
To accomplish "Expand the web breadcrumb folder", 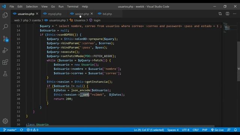I will 17,20.
